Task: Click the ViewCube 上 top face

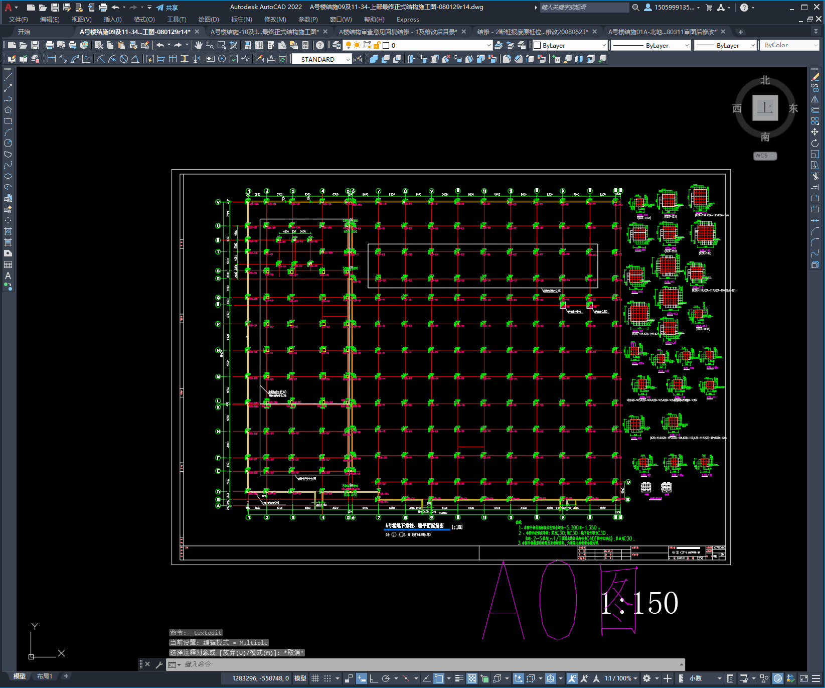Action: click(x=765, y=107)
